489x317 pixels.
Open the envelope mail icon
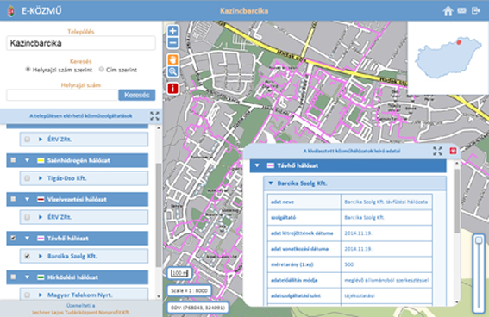(x=462, y=11)
